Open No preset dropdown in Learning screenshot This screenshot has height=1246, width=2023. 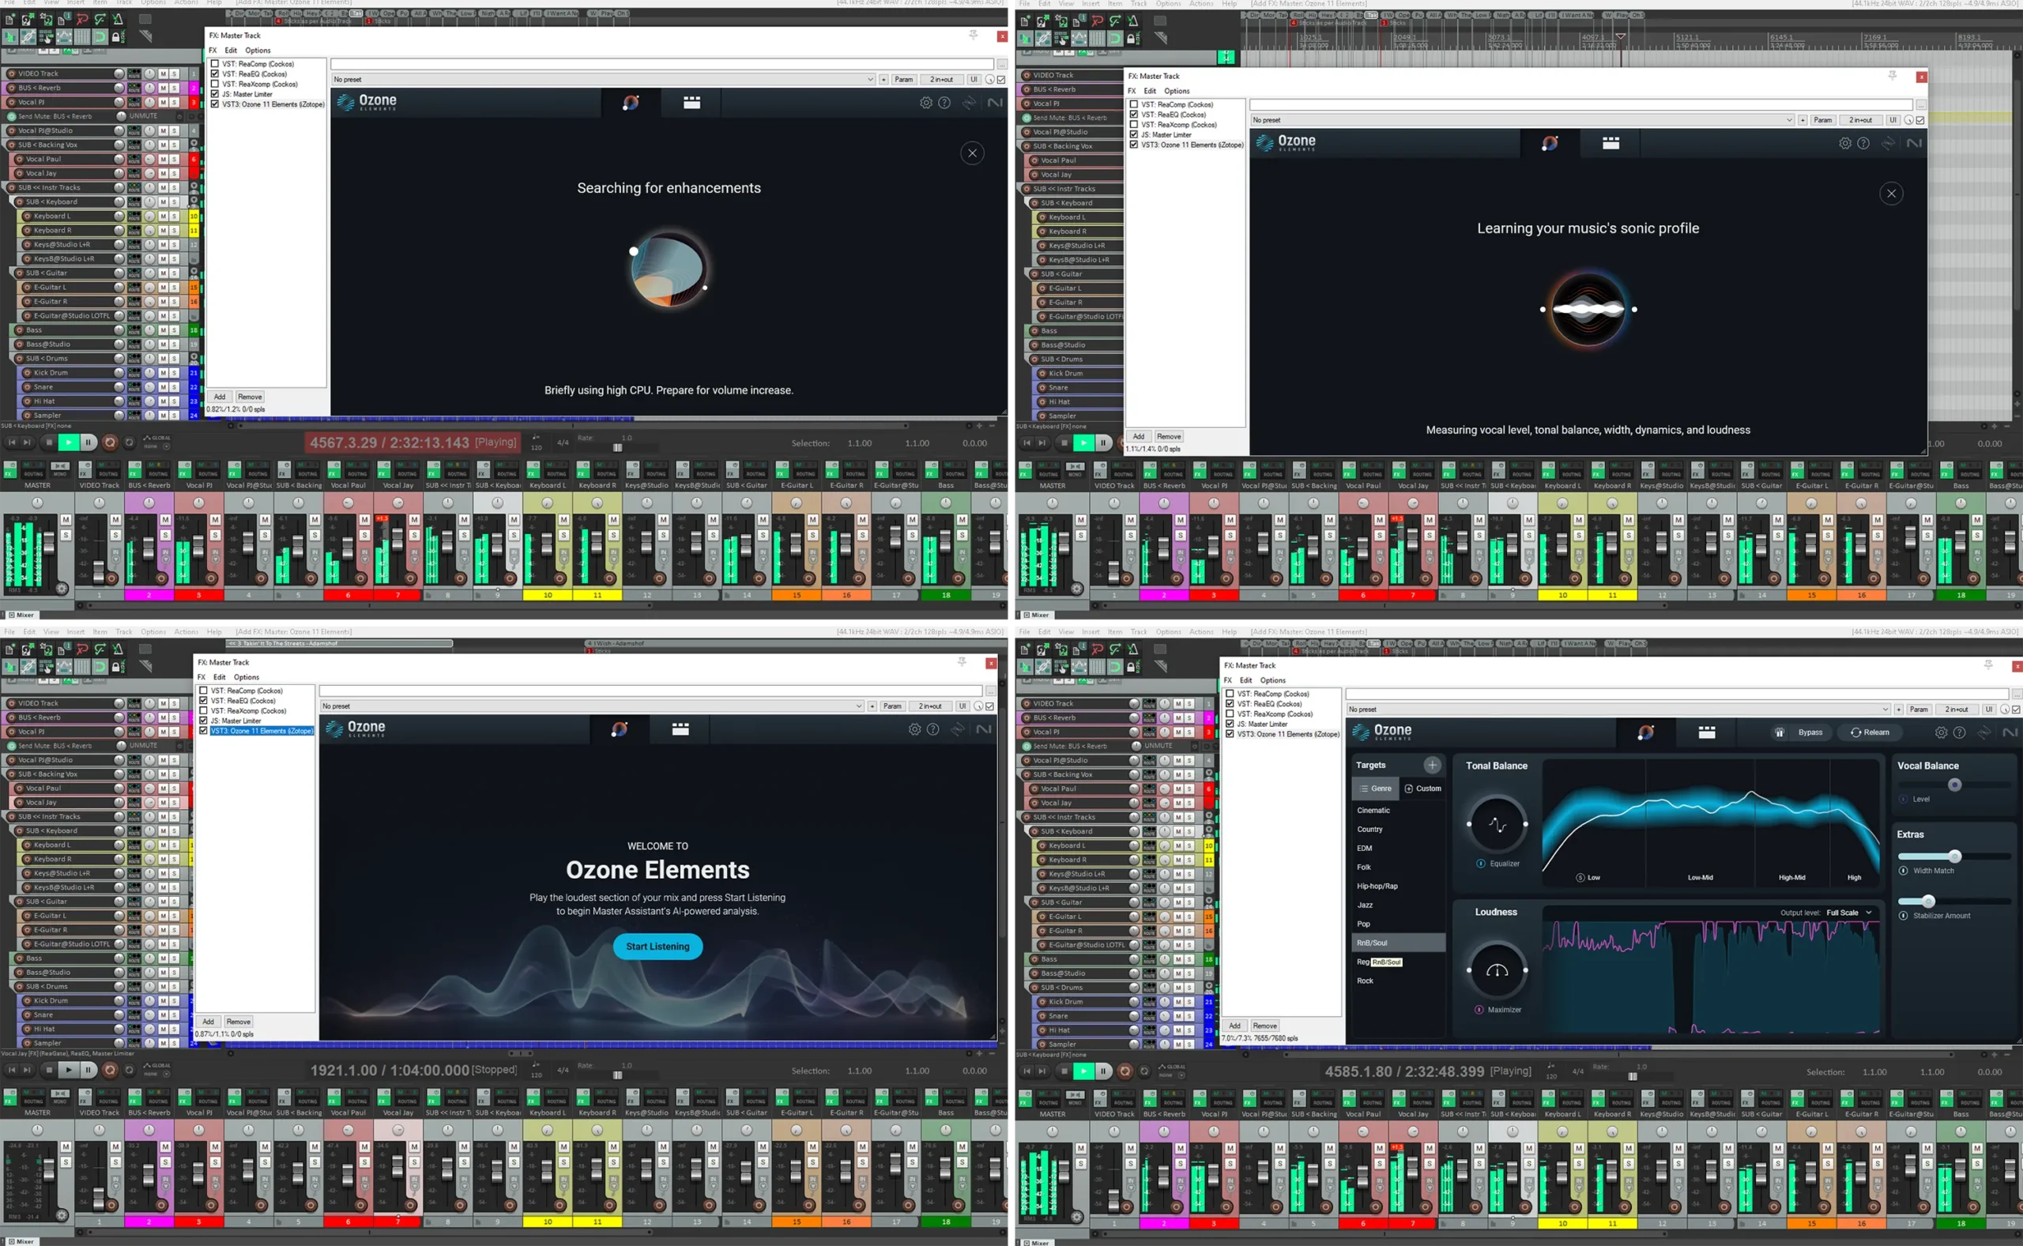coord(1522,119)
